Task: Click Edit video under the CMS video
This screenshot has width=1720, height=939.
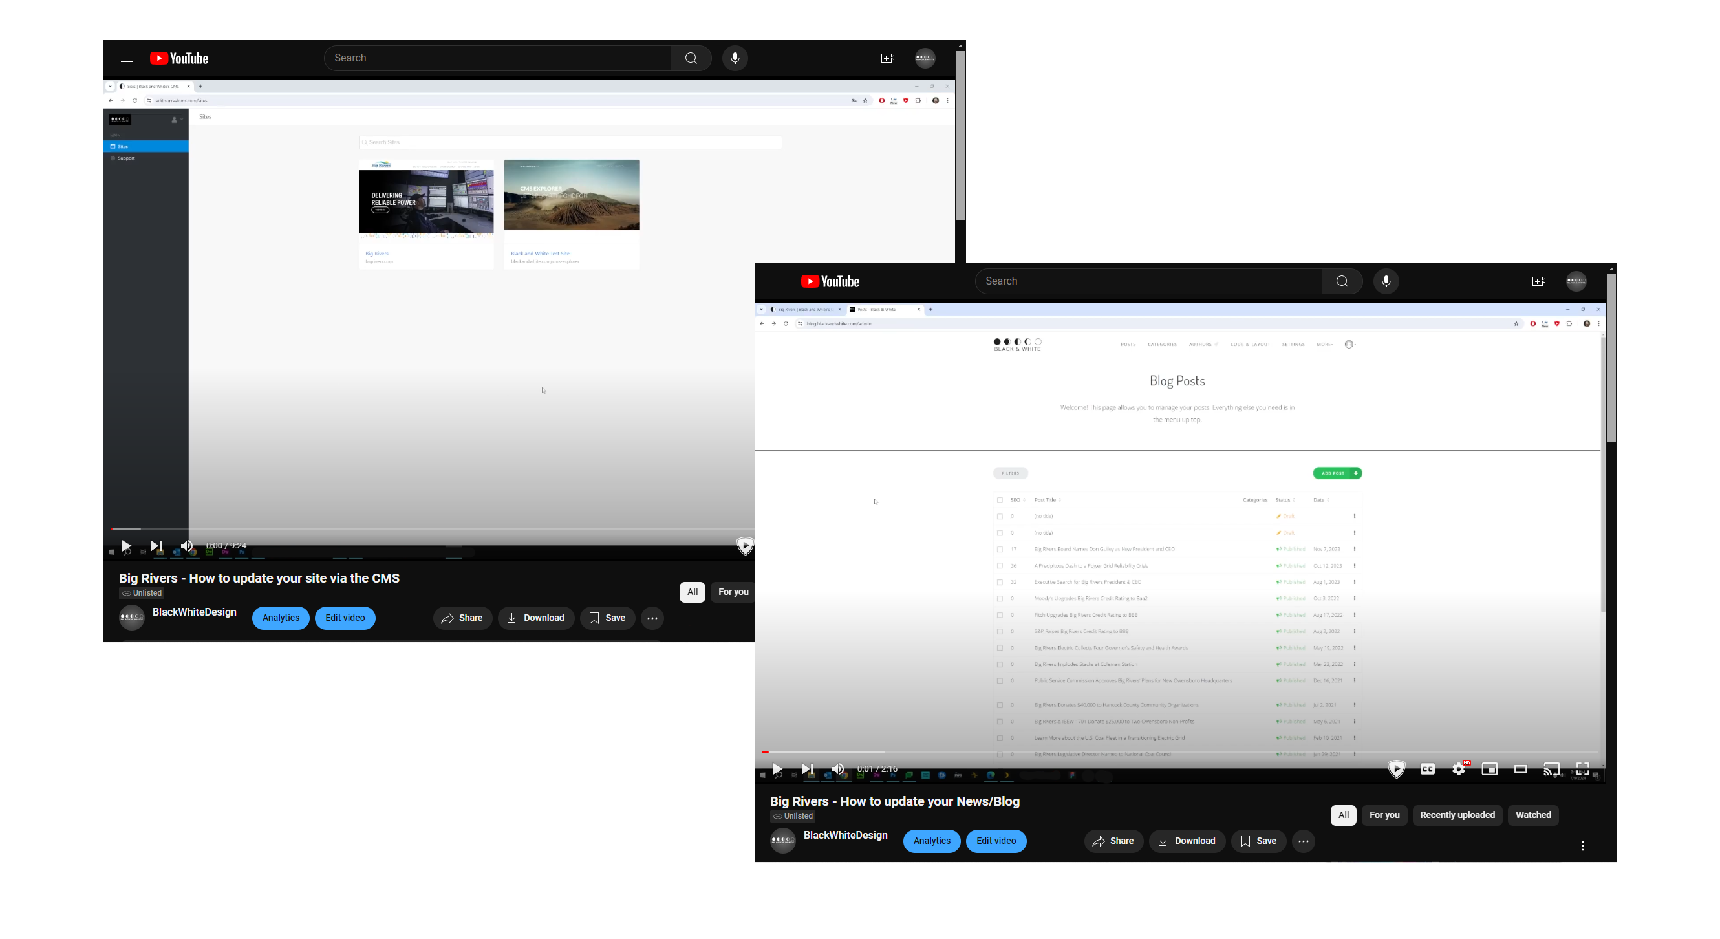Action: 345,618
